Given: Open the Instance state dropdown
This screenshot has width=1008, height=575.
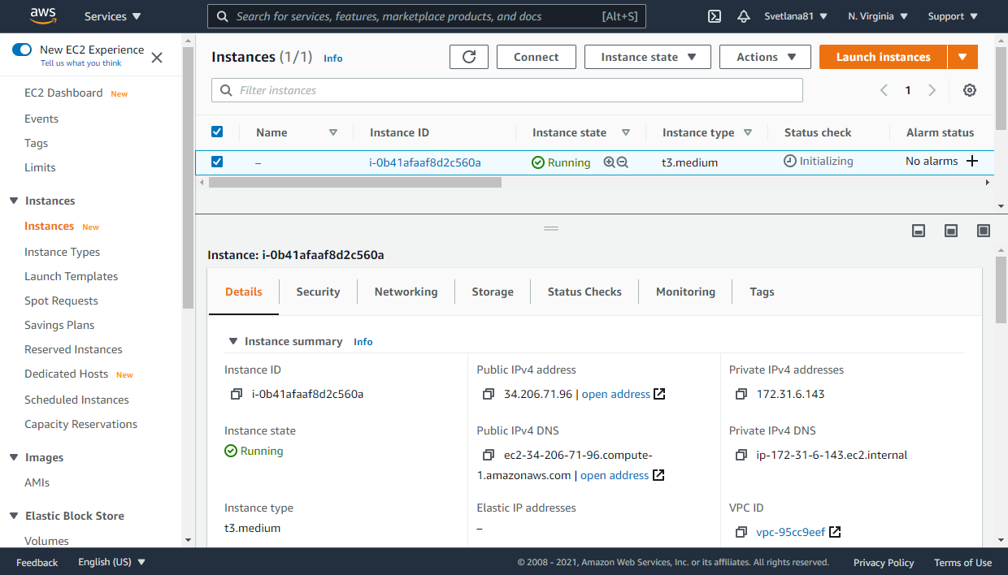Looking at the screenshot, I should 647,57.
